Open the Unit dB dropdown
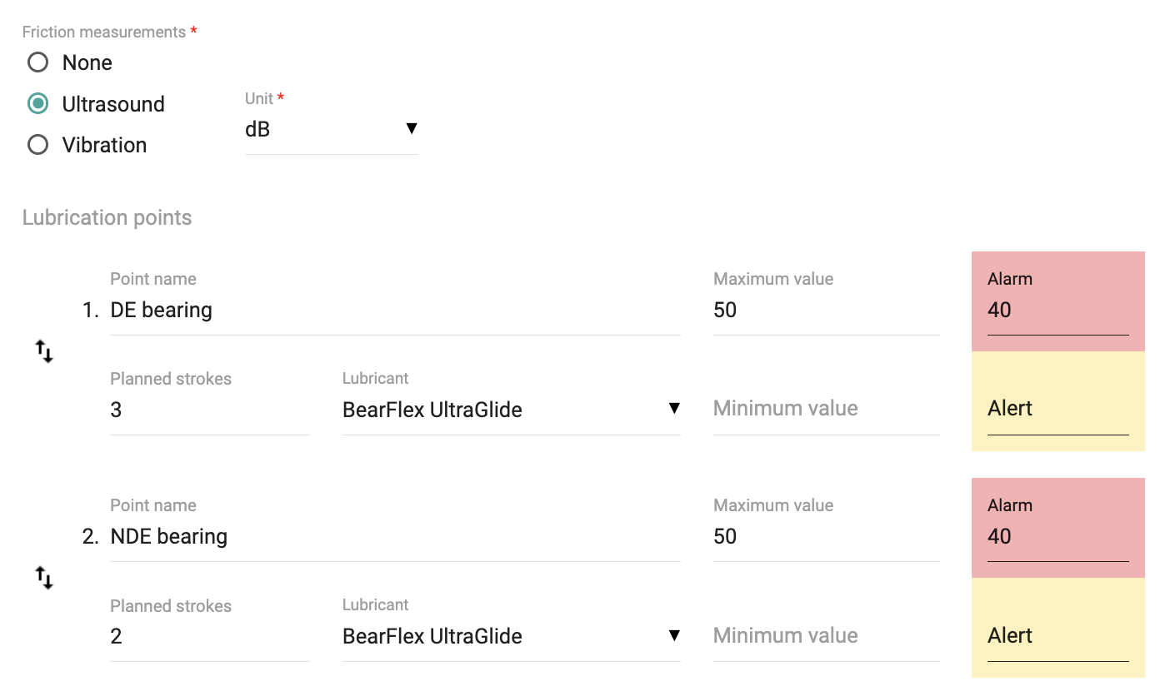This screenshot has height=696, width=1175. point(332,129)
